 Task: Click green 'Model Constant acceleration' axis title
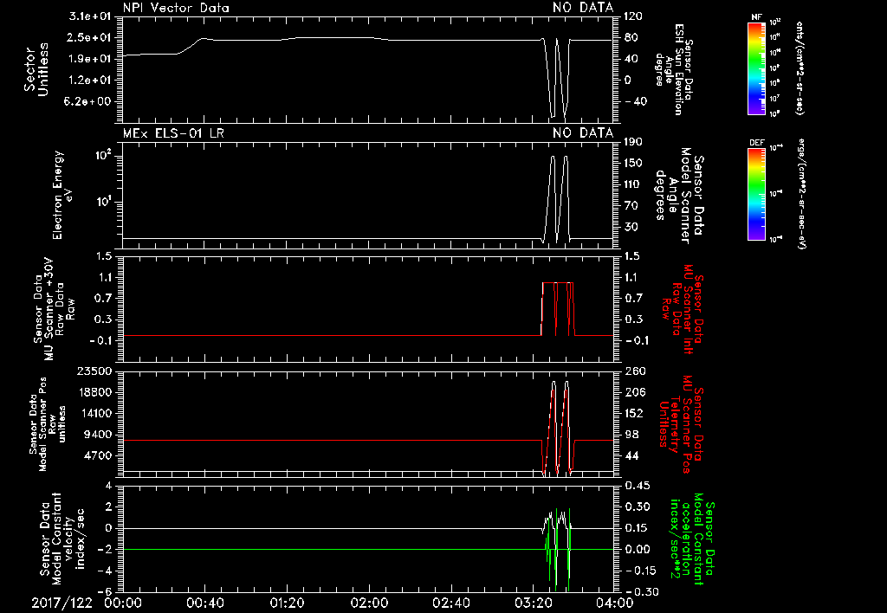(692, 539)
